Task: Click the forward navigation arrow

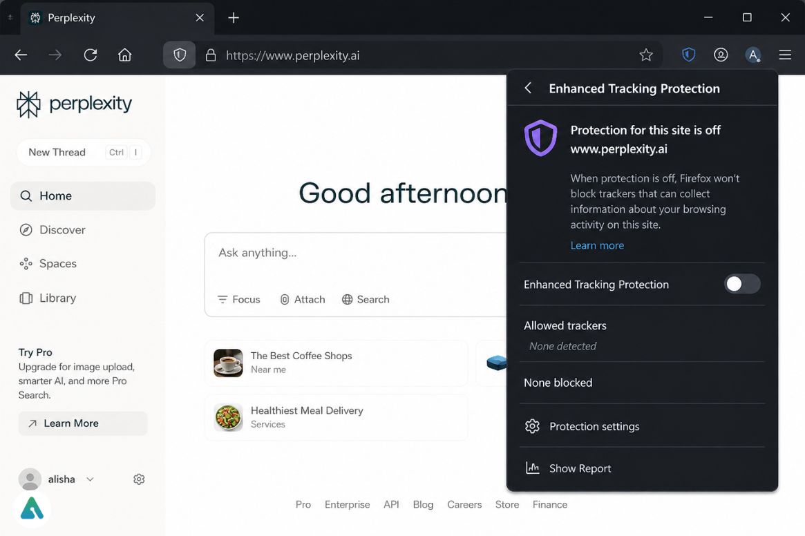Action: point(55,55)
